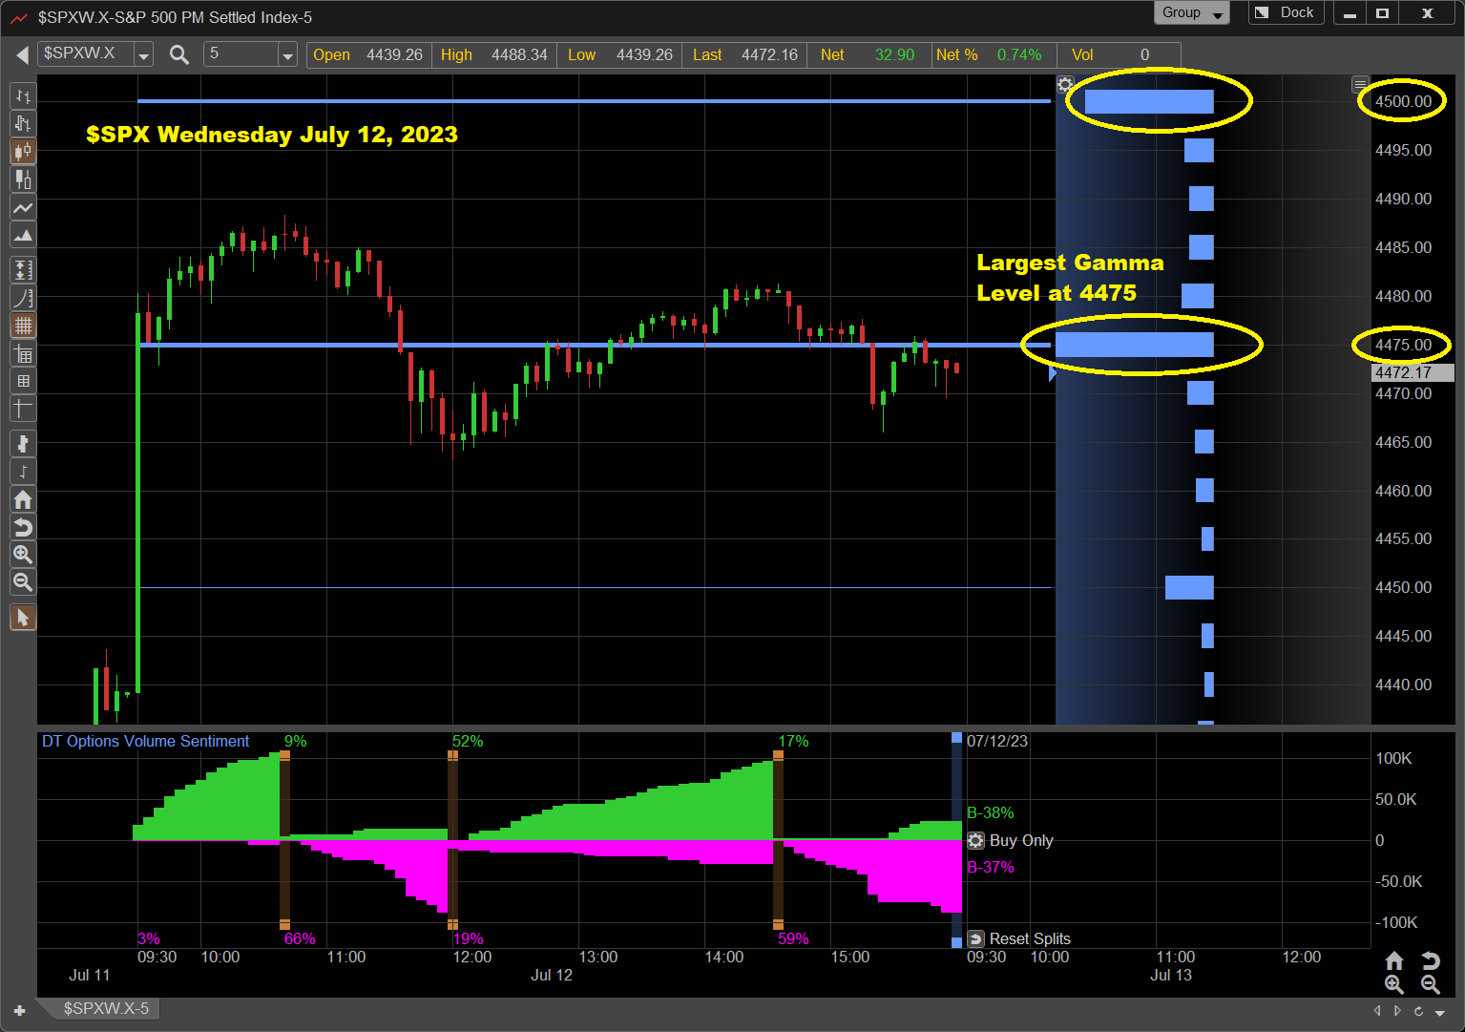Screen dimensions: 1465x1032
Task: Click the Reset Splits arrow icon
Action: point(975,938)
